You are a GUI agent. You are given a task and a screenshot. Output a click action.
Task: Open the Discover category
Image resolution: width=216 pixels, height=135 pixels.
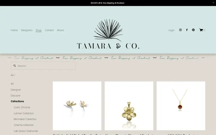click(16, 95)
